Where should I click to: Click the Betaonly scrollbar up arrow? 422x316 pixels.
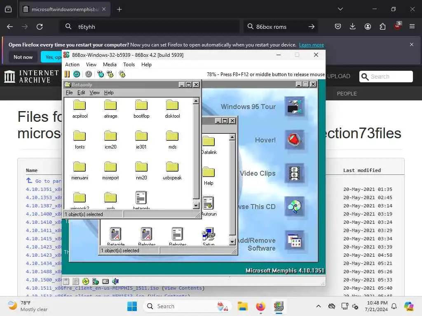tap(196, 101)
